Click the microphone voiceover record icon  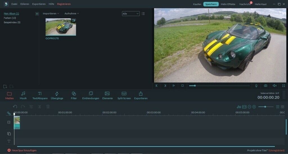(256, 86)
